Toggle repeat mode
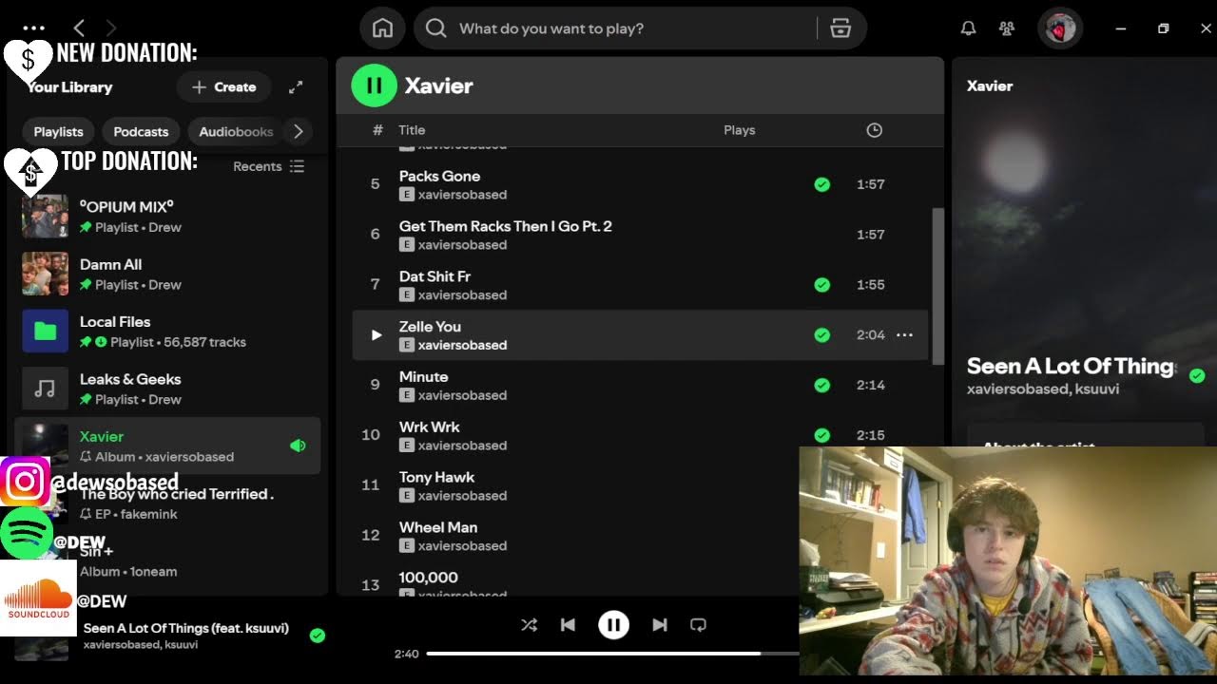The width and height of the screenshot is (1217, 684). click(698, 624)
